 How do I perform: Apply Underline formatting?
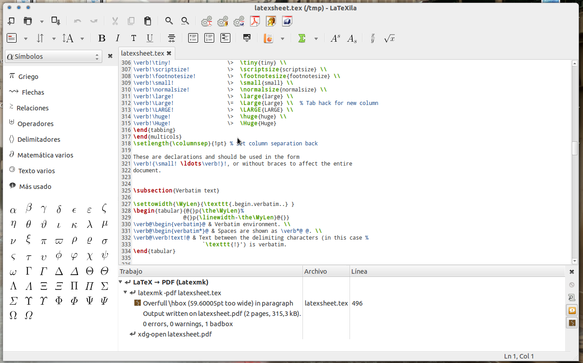coord(150,39)
